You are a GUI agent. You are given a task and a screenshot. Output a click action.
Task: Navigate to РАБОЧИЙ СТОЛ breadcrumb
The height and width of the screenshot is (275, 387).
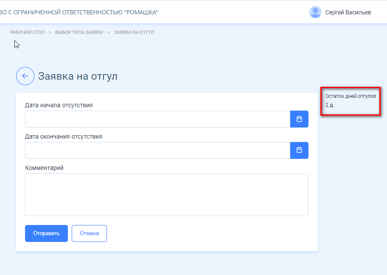[28, 32]
